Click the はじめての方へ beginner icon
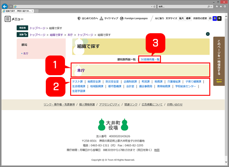Viewport: 229px width, 167px height. [79, 18]
